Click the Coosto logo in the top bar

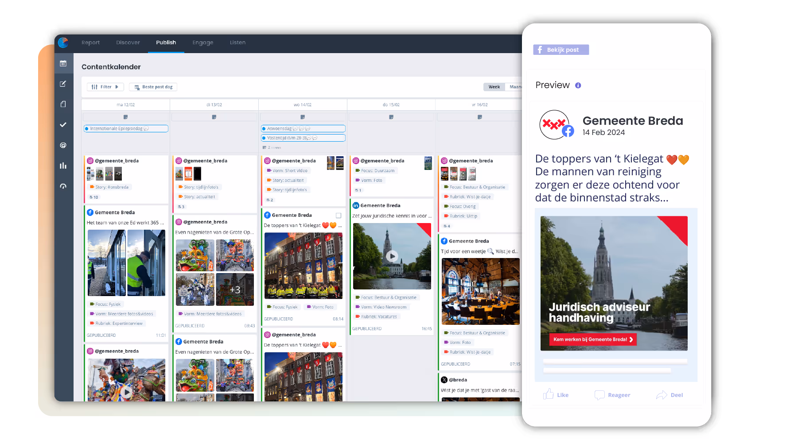pyautogui.click(x=63, y=42)
